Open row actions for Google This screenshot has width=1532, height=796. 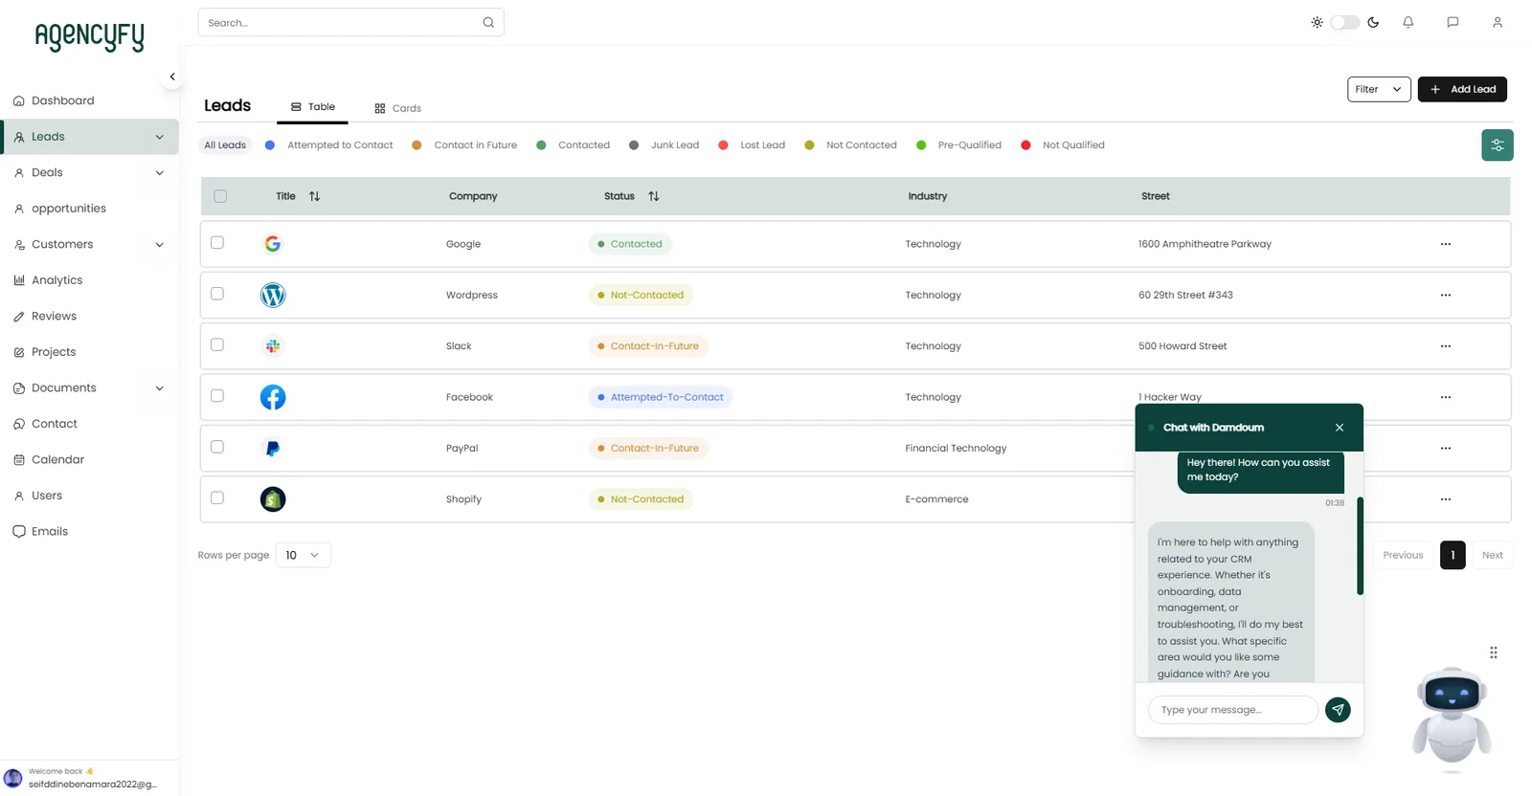(1446, 244)
